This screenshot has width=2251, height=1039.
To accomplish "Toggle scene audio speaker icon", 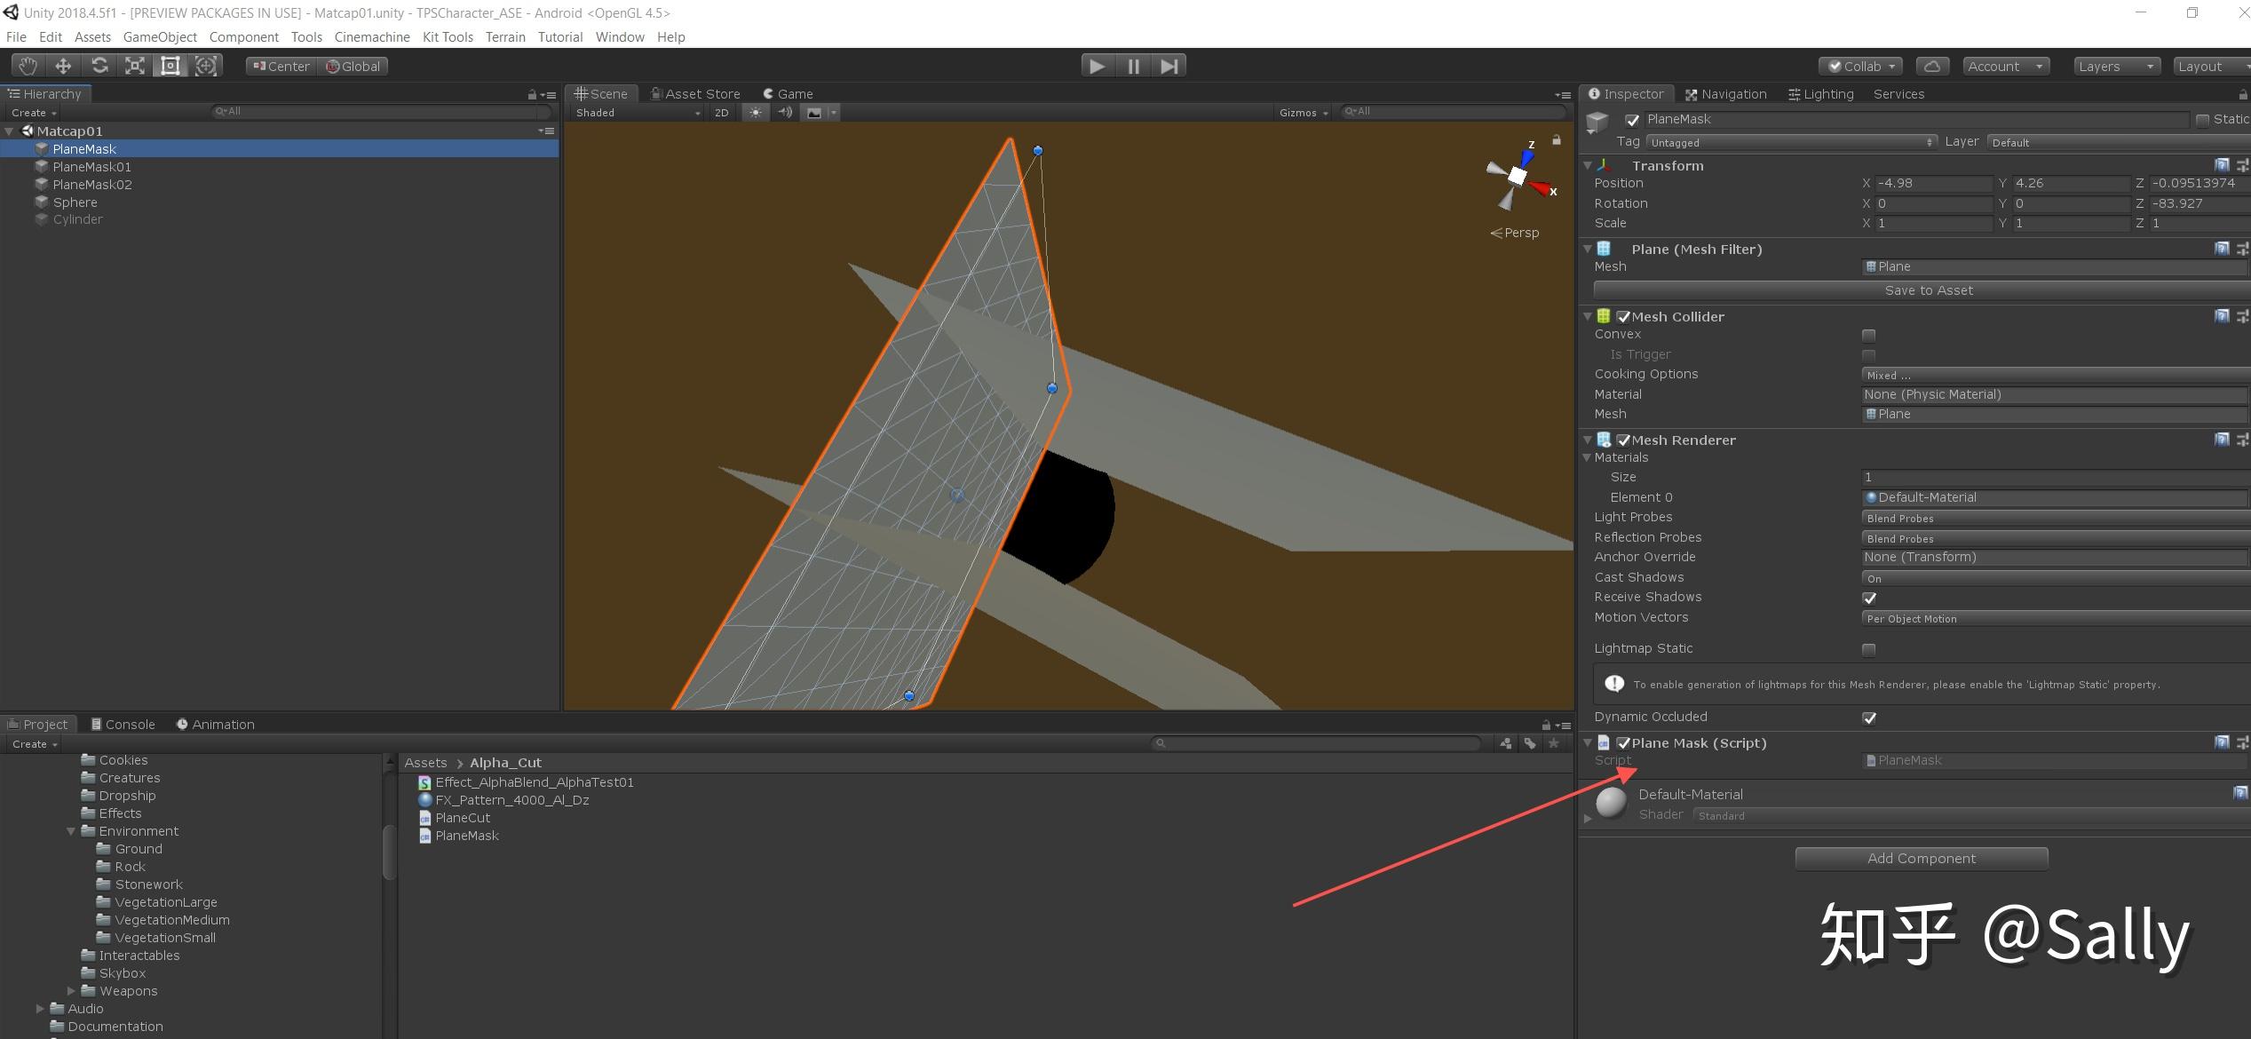I will (785, 113).
